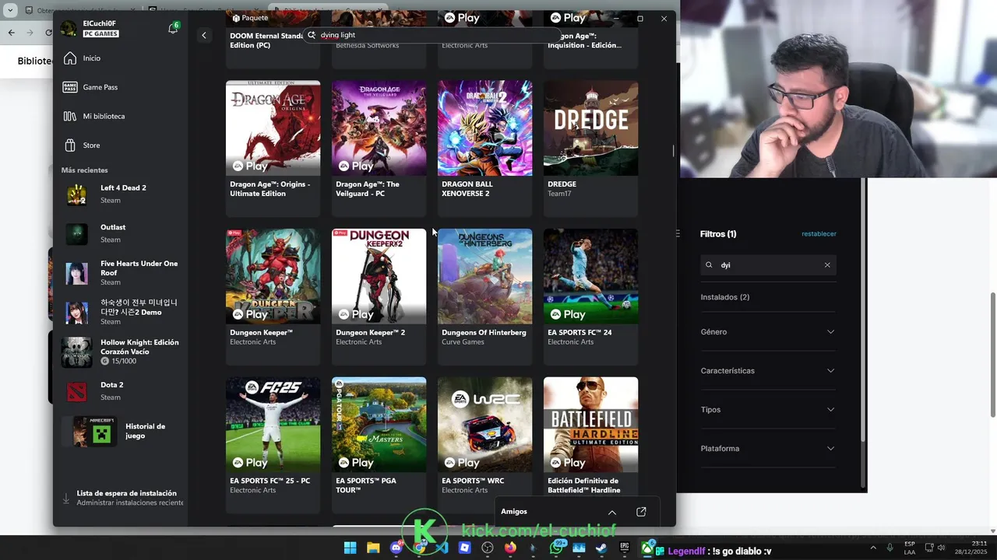Go back with the Xbox app arrow
The image size is (997, 560).
click(x=204, y=35)
